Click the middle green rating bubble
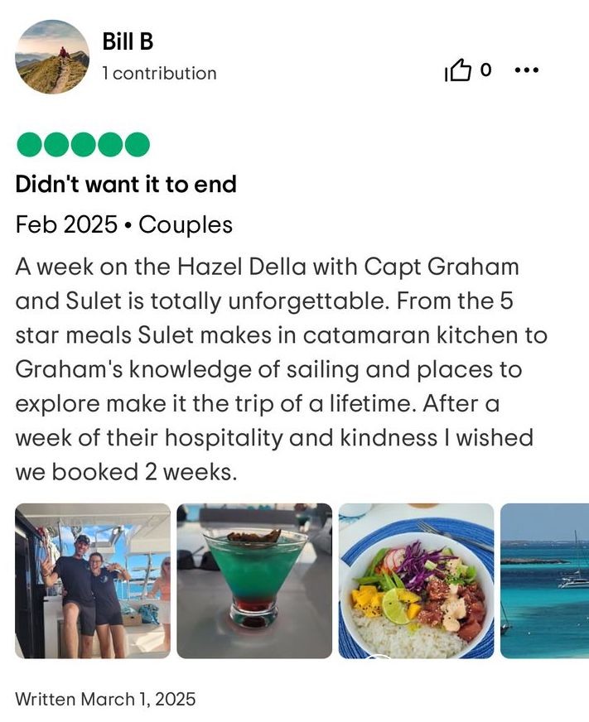The width and height of the screenshot is (589, 722). (83, 145)
